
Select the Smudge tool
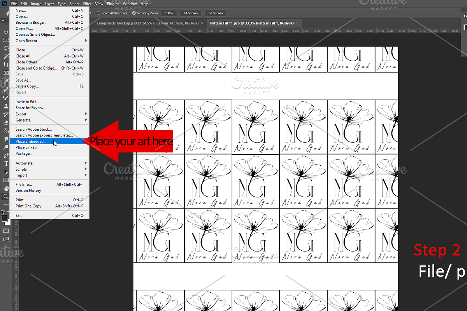pos(6,139)
